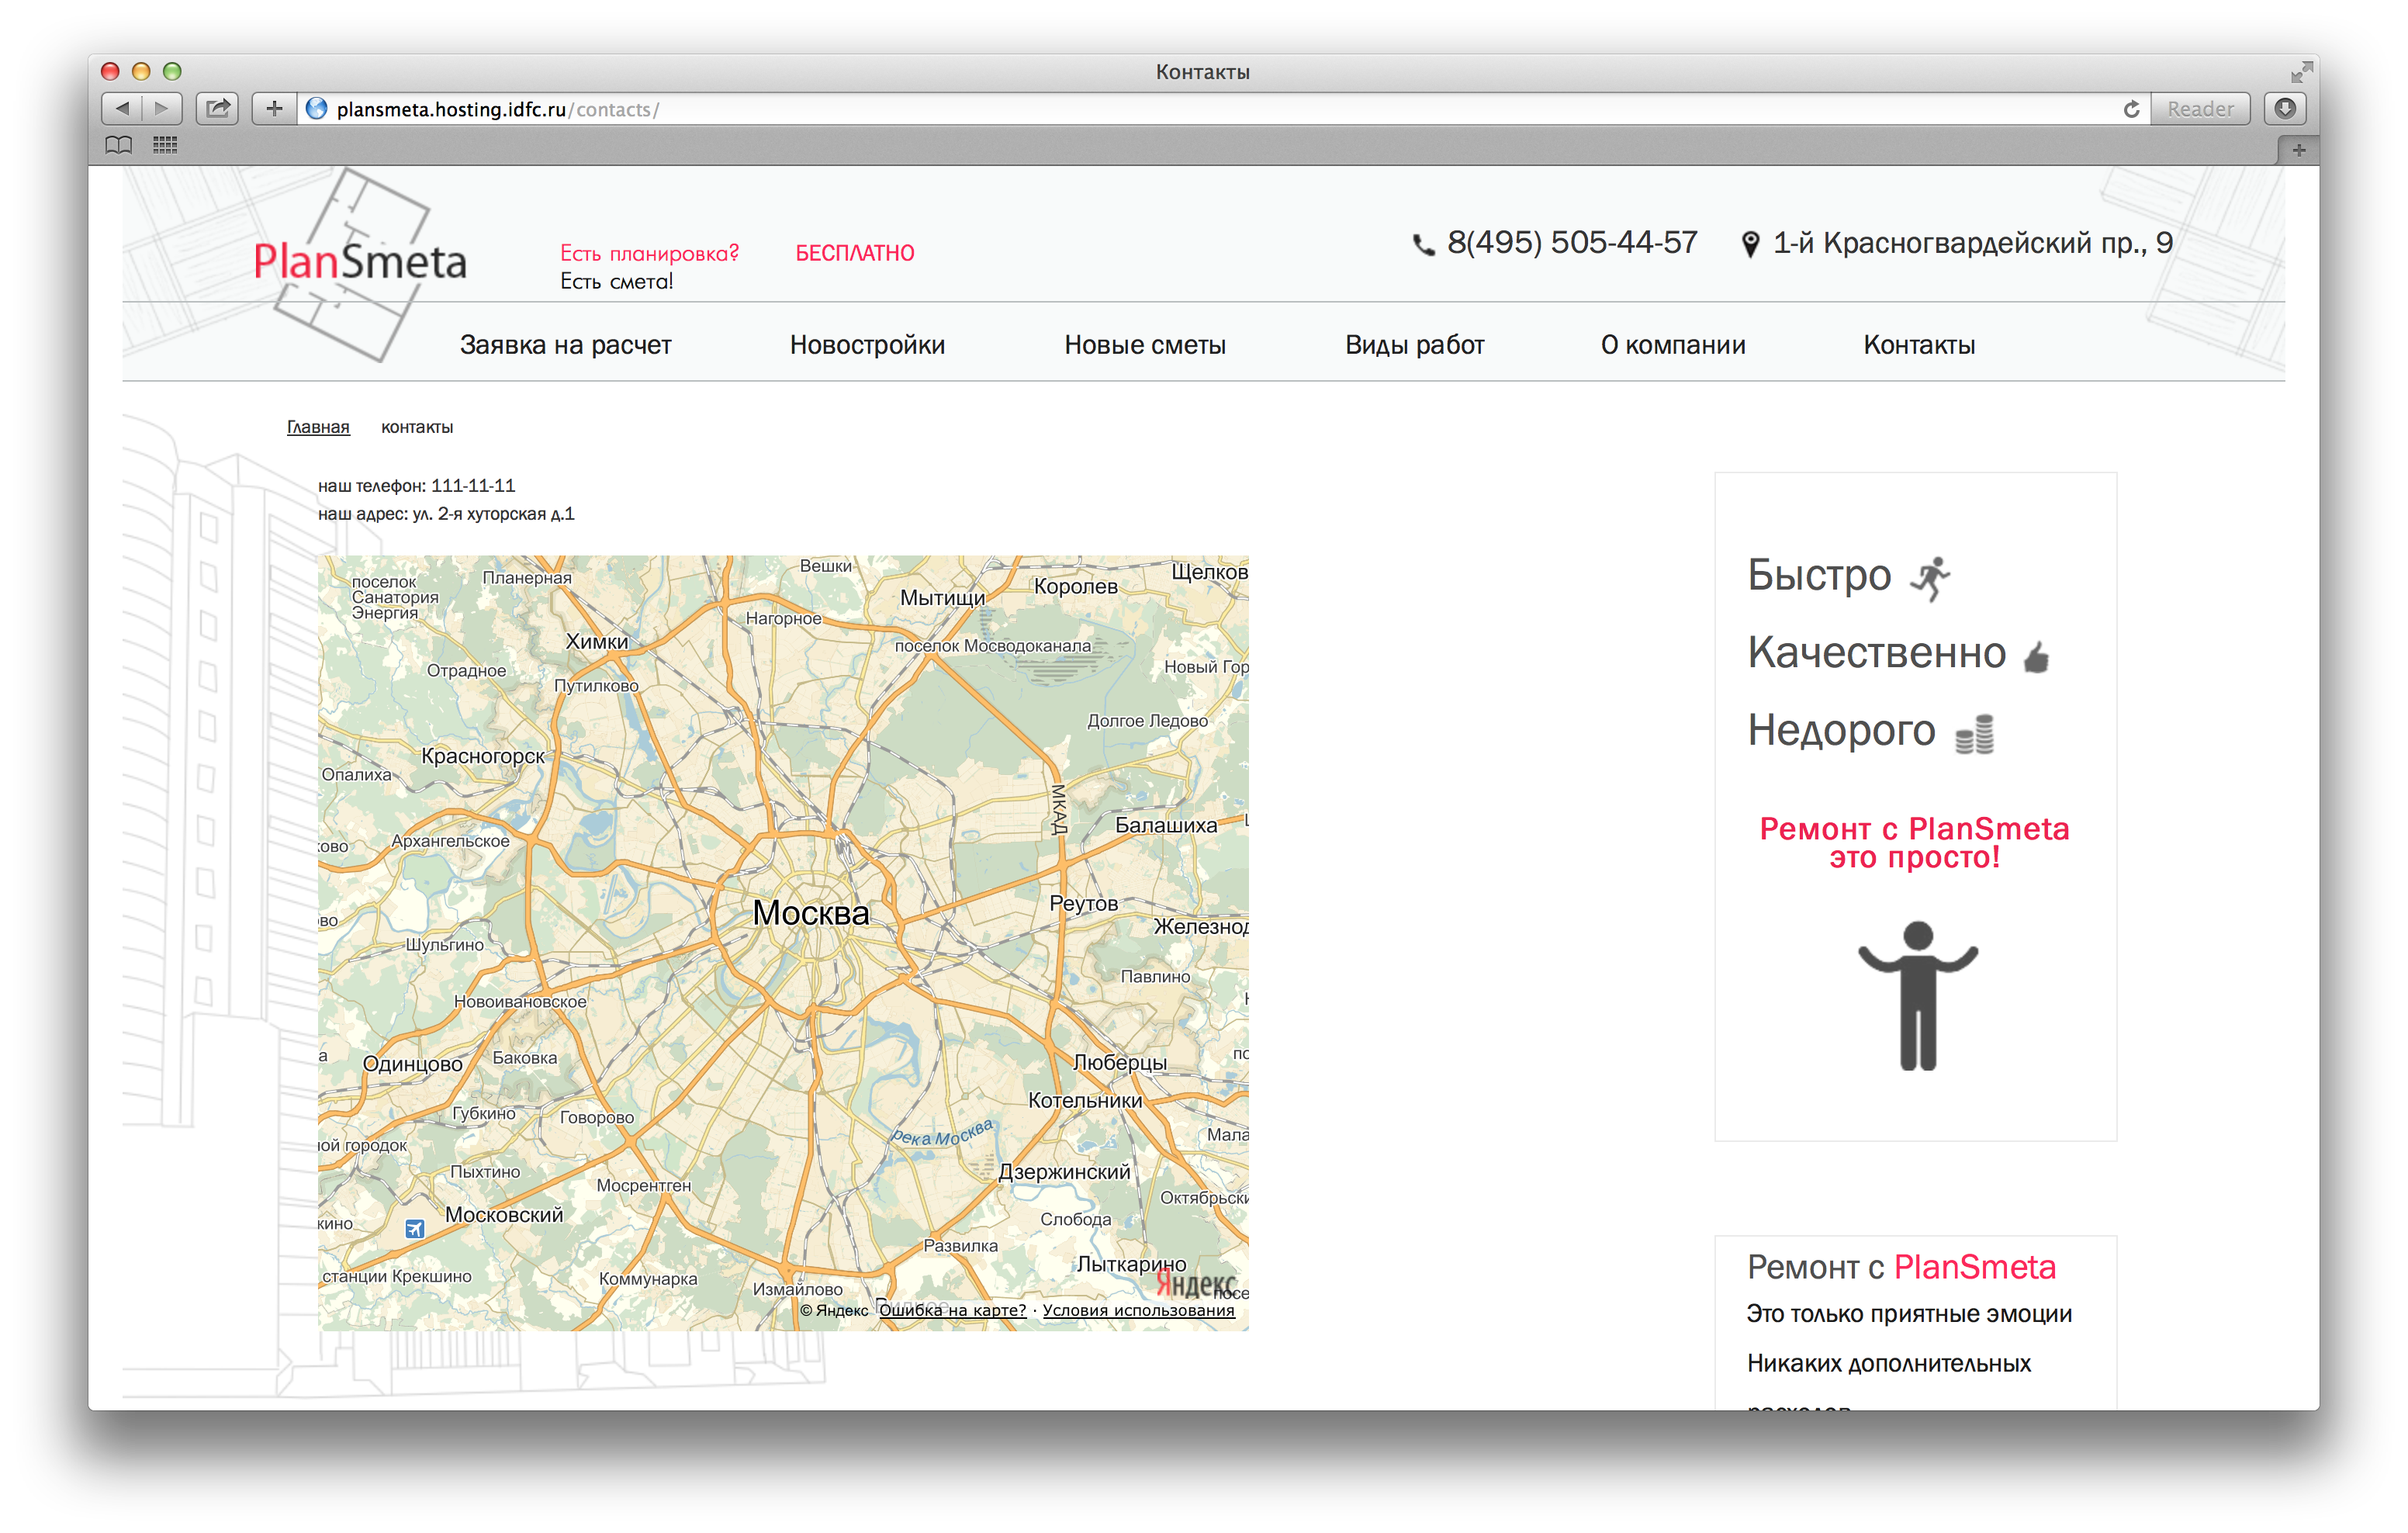
Task: Click address 1-й Красногвардейский пр., 9
Action: 1972,243
